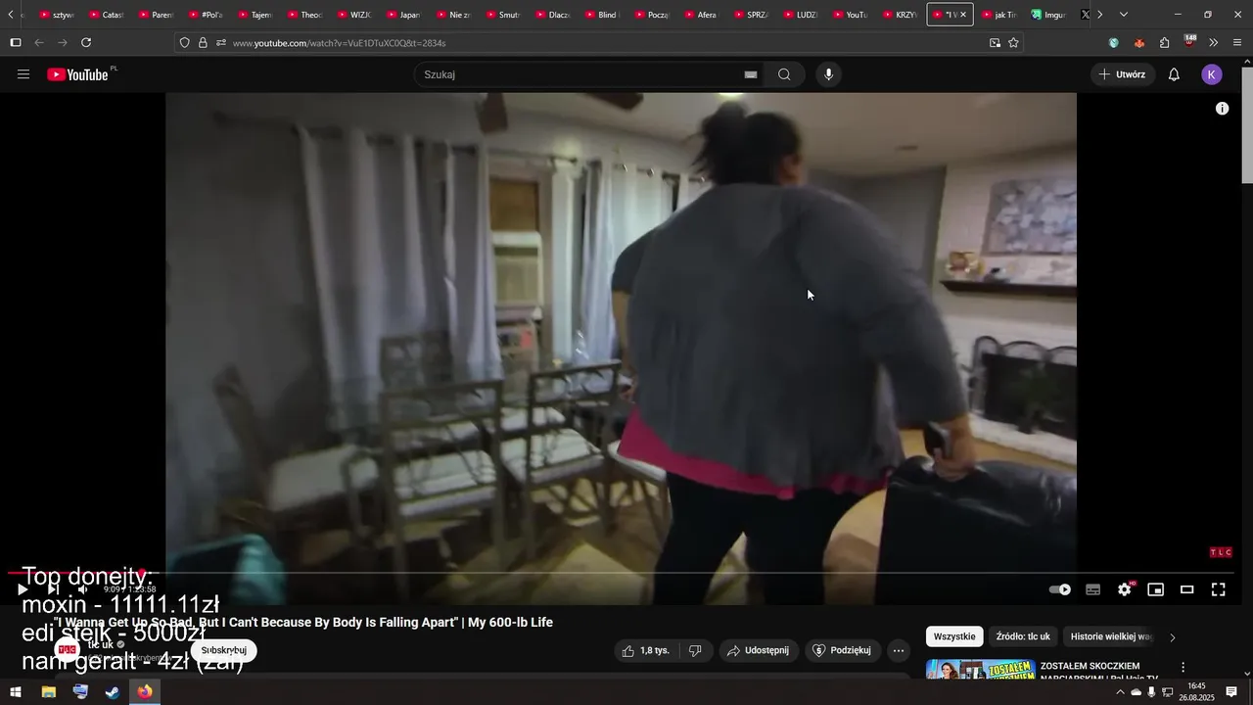The width and height of the screenshot is (1253, 705).
Task: List all tabs dropdown arrow
Action: (1123, 15)
